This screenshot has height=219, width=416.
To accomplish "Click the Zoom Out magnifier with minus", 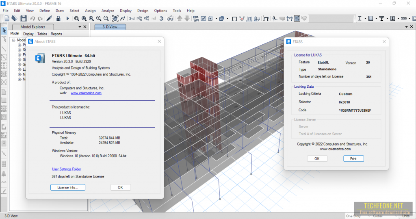I will tap(106, 18).
